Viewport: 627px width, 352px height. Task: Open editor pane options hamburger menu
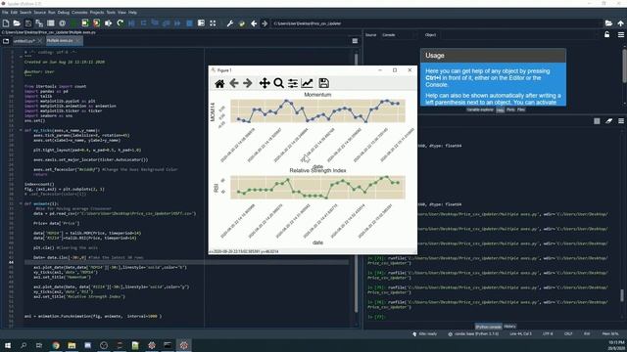[355, 41]
